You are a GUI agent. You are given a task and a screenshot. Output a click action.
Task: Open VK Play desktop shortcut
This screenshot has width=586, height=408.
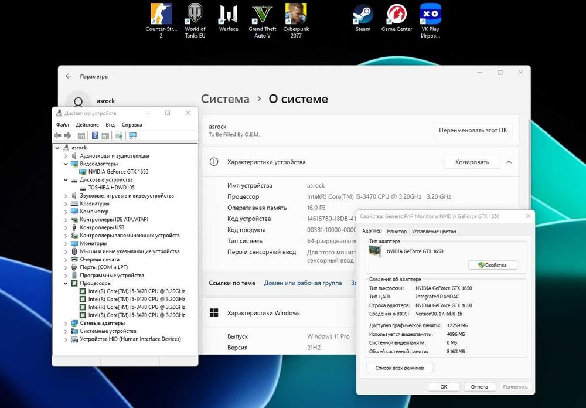430,21
